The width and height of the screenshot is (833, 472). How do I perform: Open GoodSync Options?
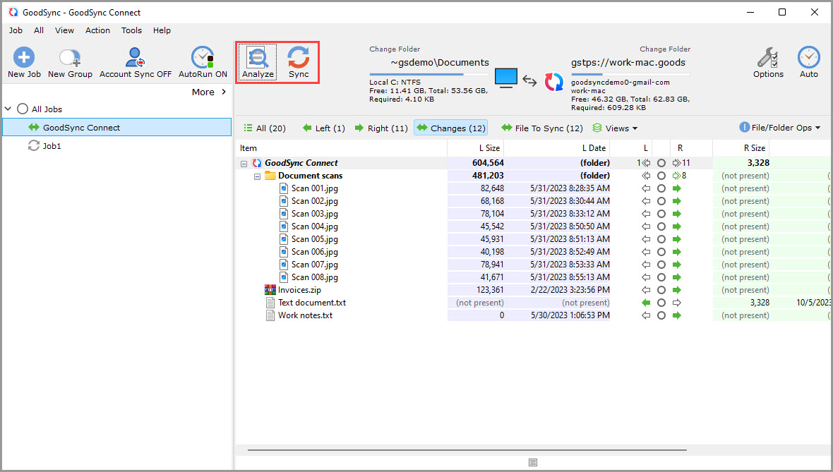[x=768, y=61]
